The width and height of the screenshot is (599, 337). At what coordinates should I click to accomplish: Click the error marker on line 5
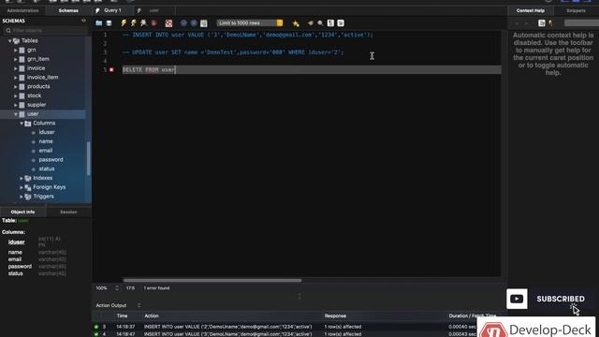click(111, 70)
